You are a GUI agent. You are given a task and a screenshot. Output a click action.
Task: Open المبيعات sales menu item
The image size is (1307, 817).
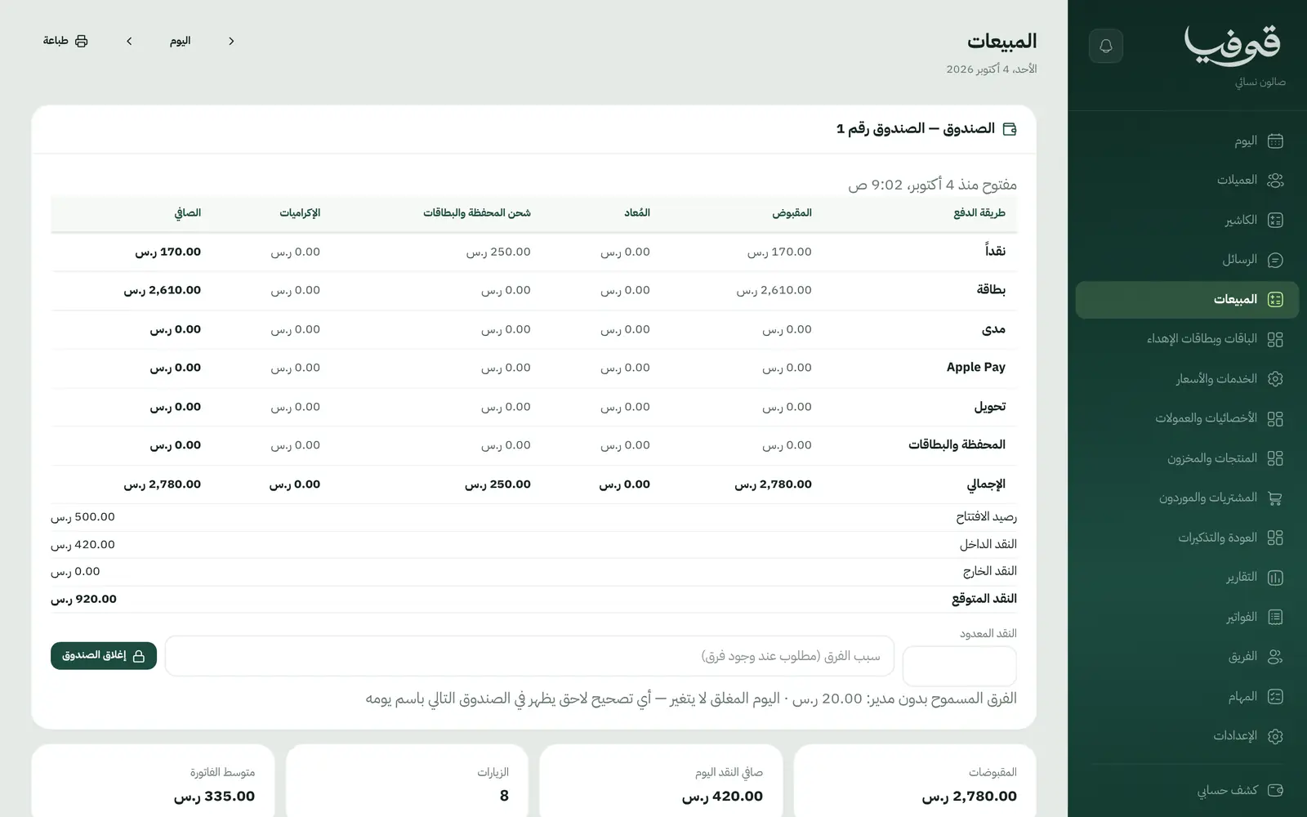coord(1187,300)
